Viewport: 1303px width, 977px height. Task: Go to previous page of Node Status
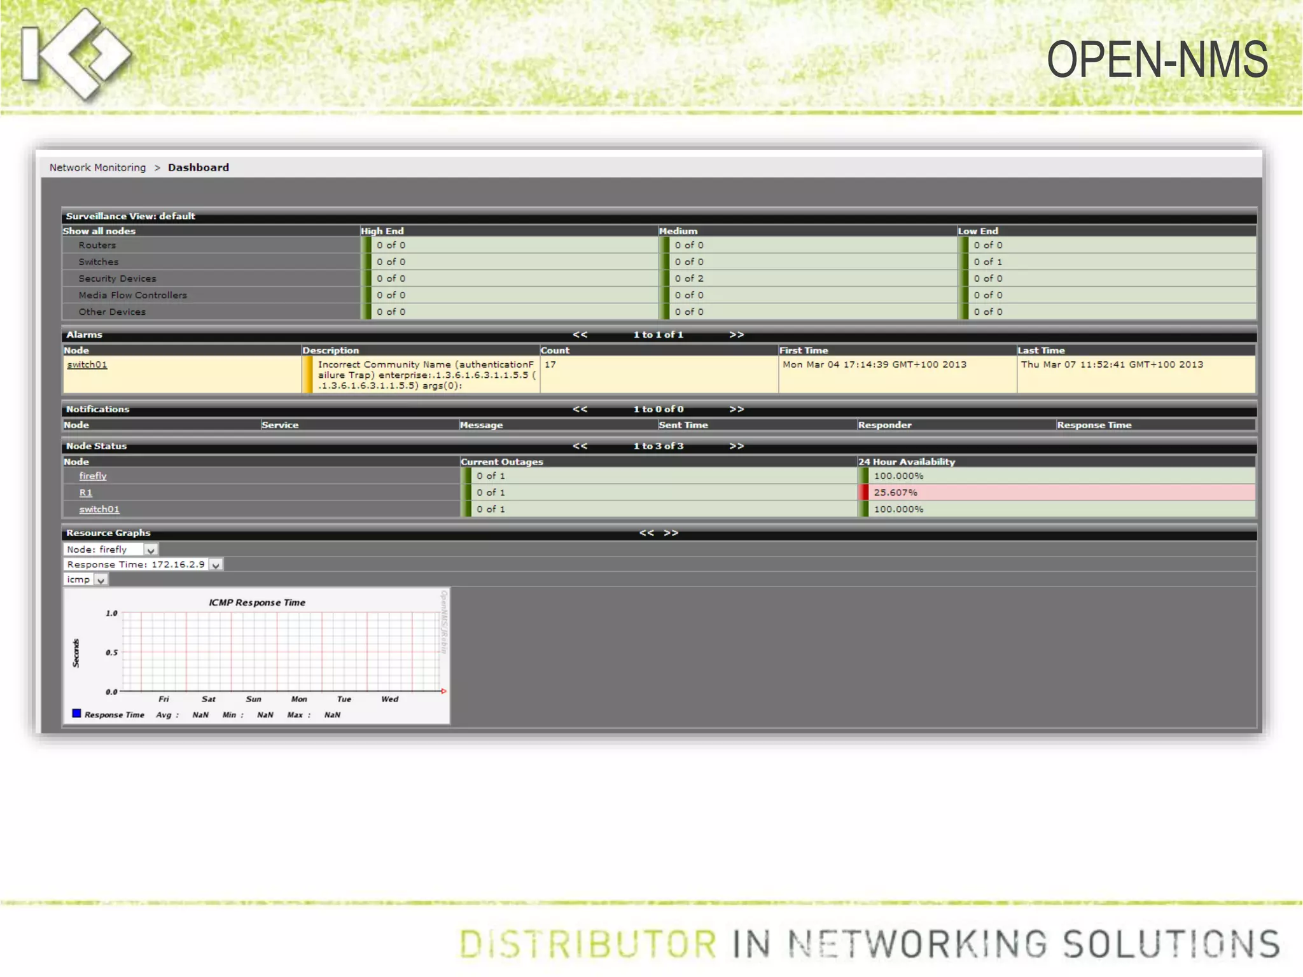580,446
